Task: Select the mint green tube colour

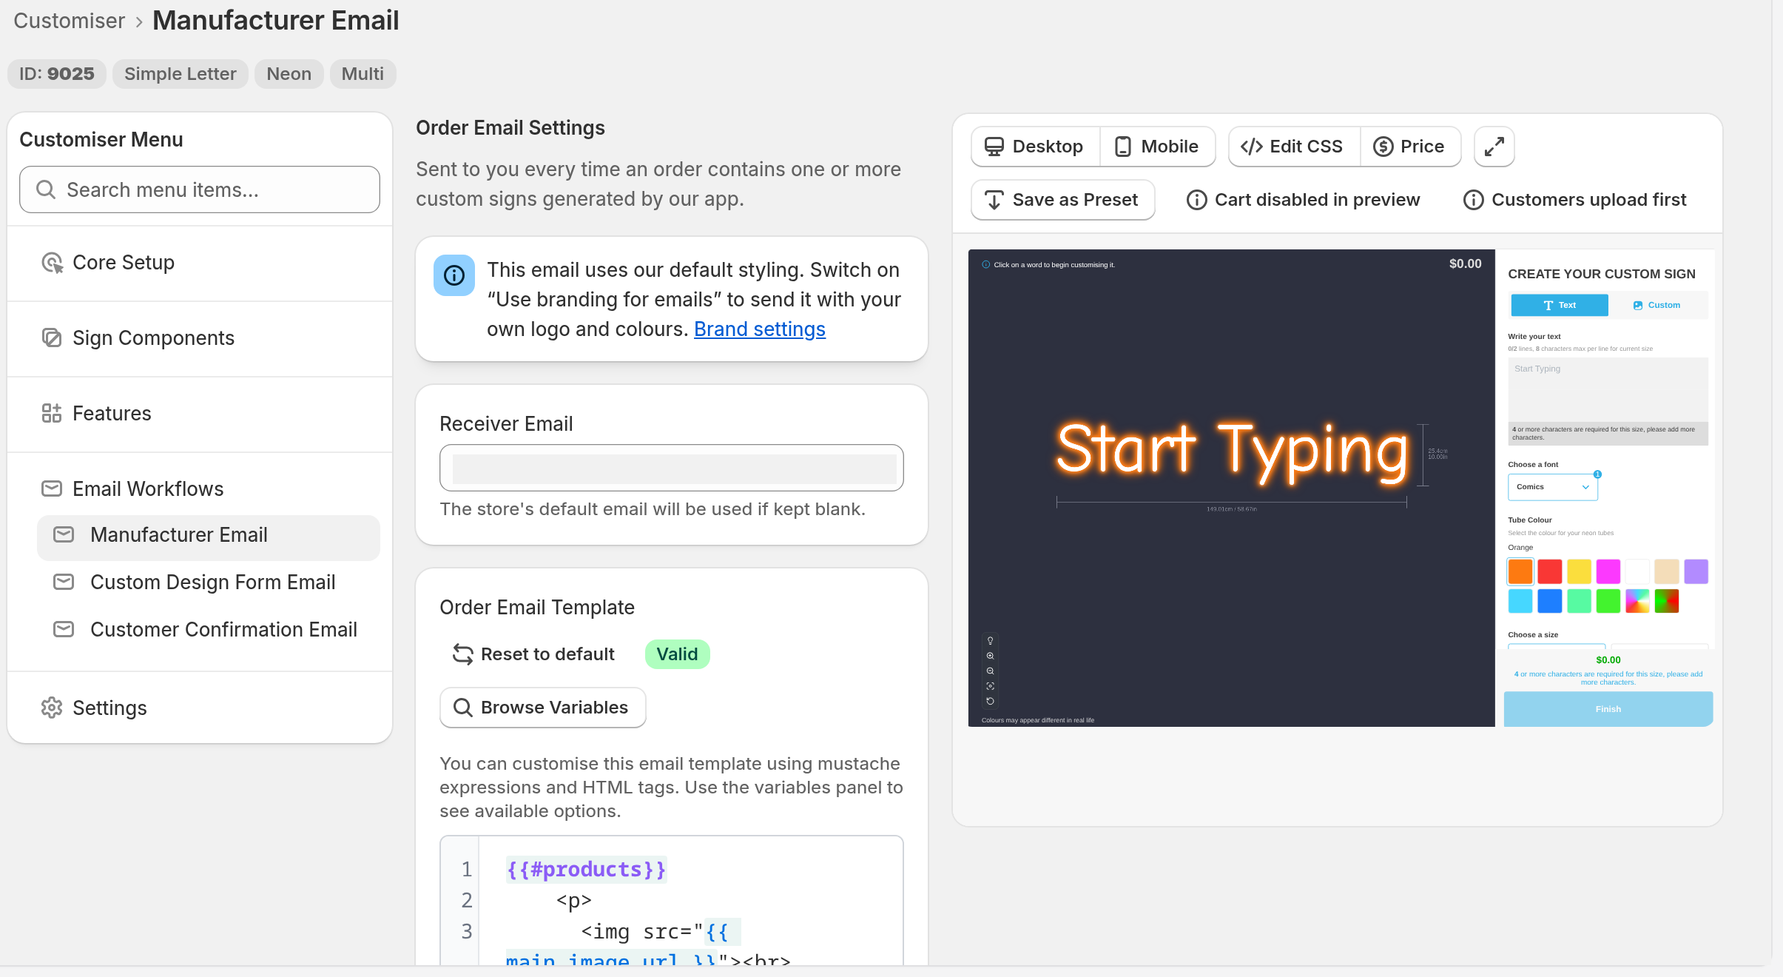Action: click(1579, 602)
